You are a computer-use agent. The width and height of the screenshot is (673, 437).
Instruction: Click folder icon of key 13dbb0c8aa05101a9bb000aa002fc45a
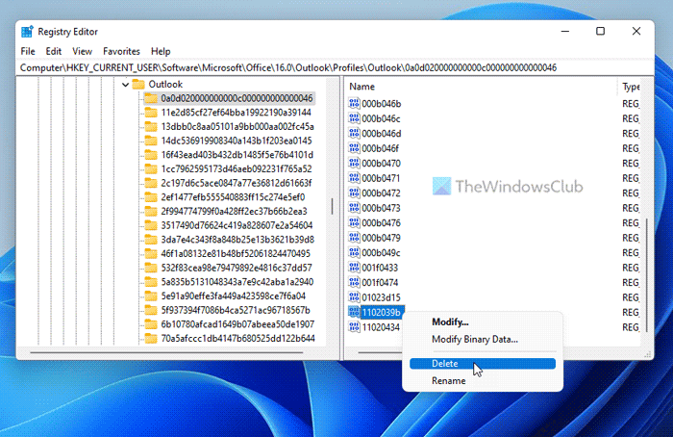[x=151, y=126]
